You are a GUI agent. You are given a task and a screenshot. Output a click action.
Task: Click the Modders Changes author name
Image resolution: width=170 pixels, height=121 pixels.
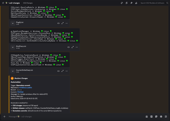pyautogui.click(x=21, y=78)
